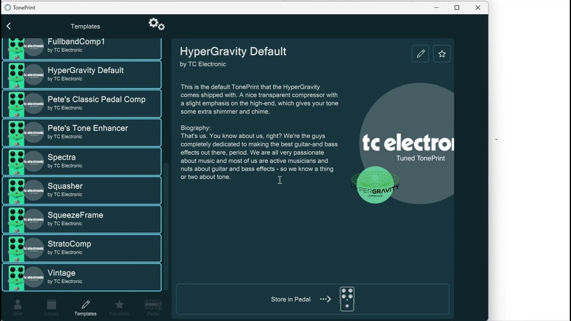
Task: Click the Templates header title
Action: tap(85, 26)
